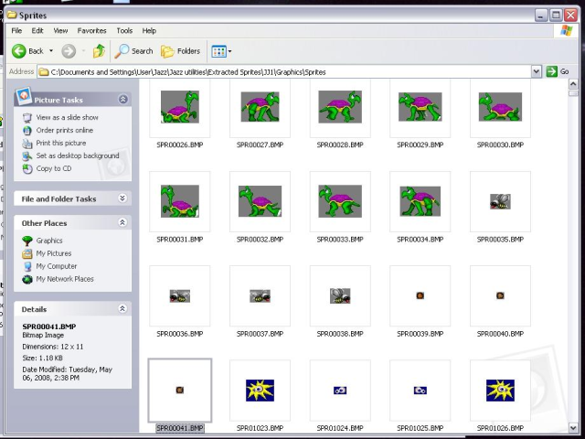The image size is (585, 439).
Task: Click the scrollbar down arrow
Action: click(x=573, y=427)
